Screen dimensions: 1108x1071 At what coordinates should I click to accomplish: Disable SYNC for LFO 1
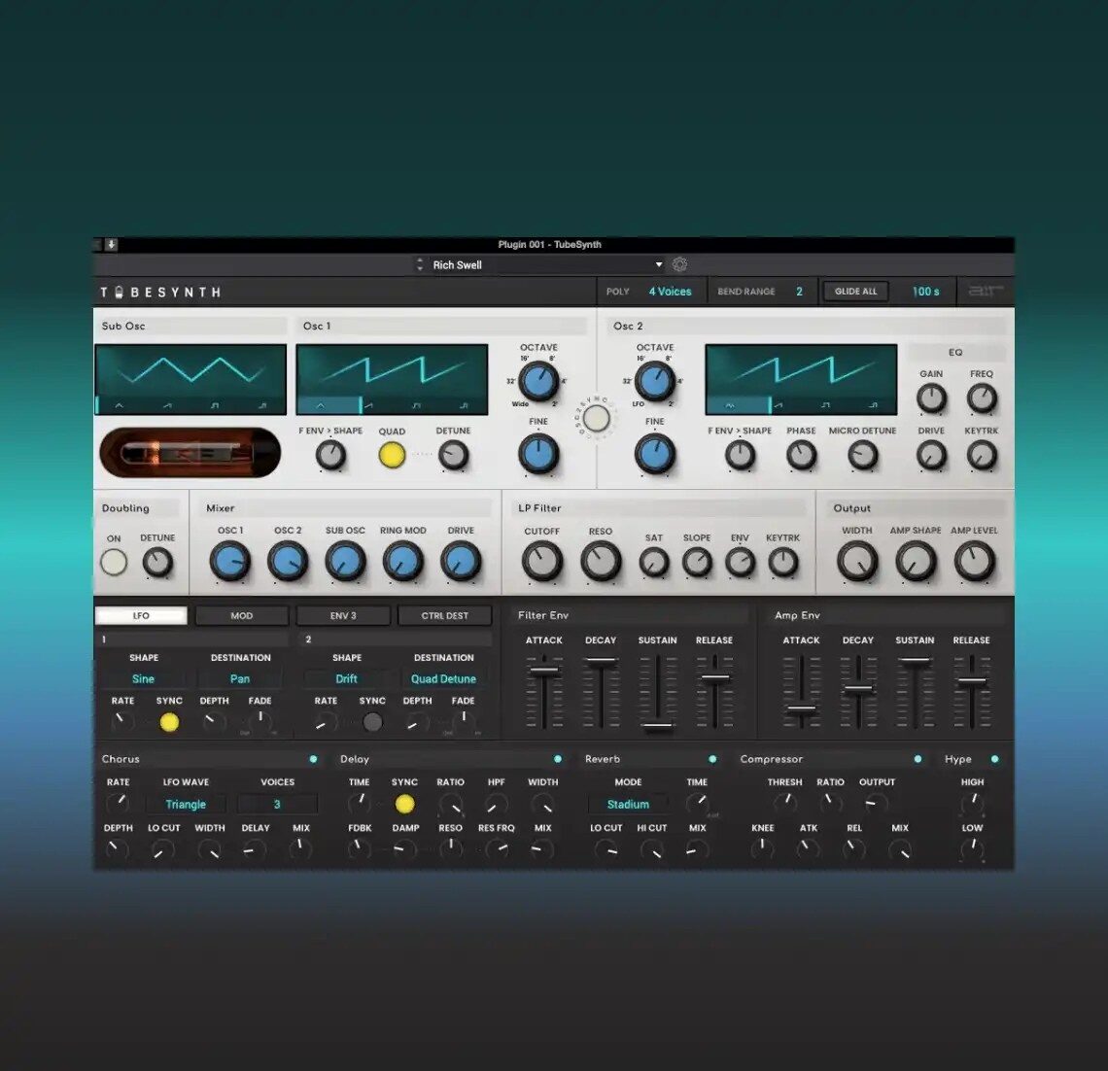tap(169, 722)
